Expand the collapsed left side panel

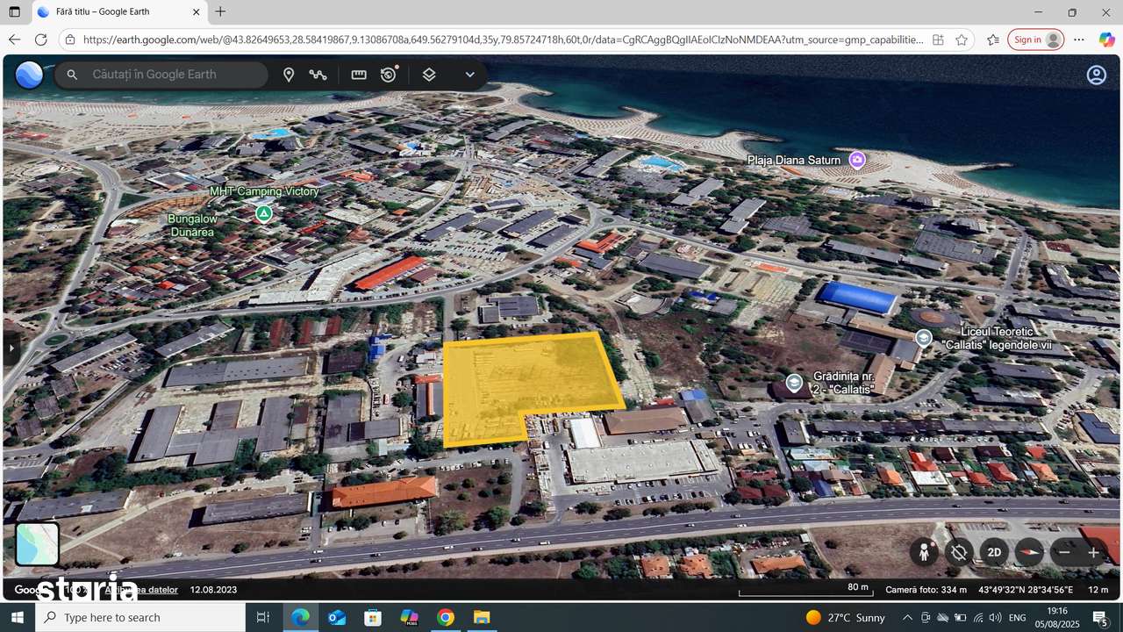[11, 348]
